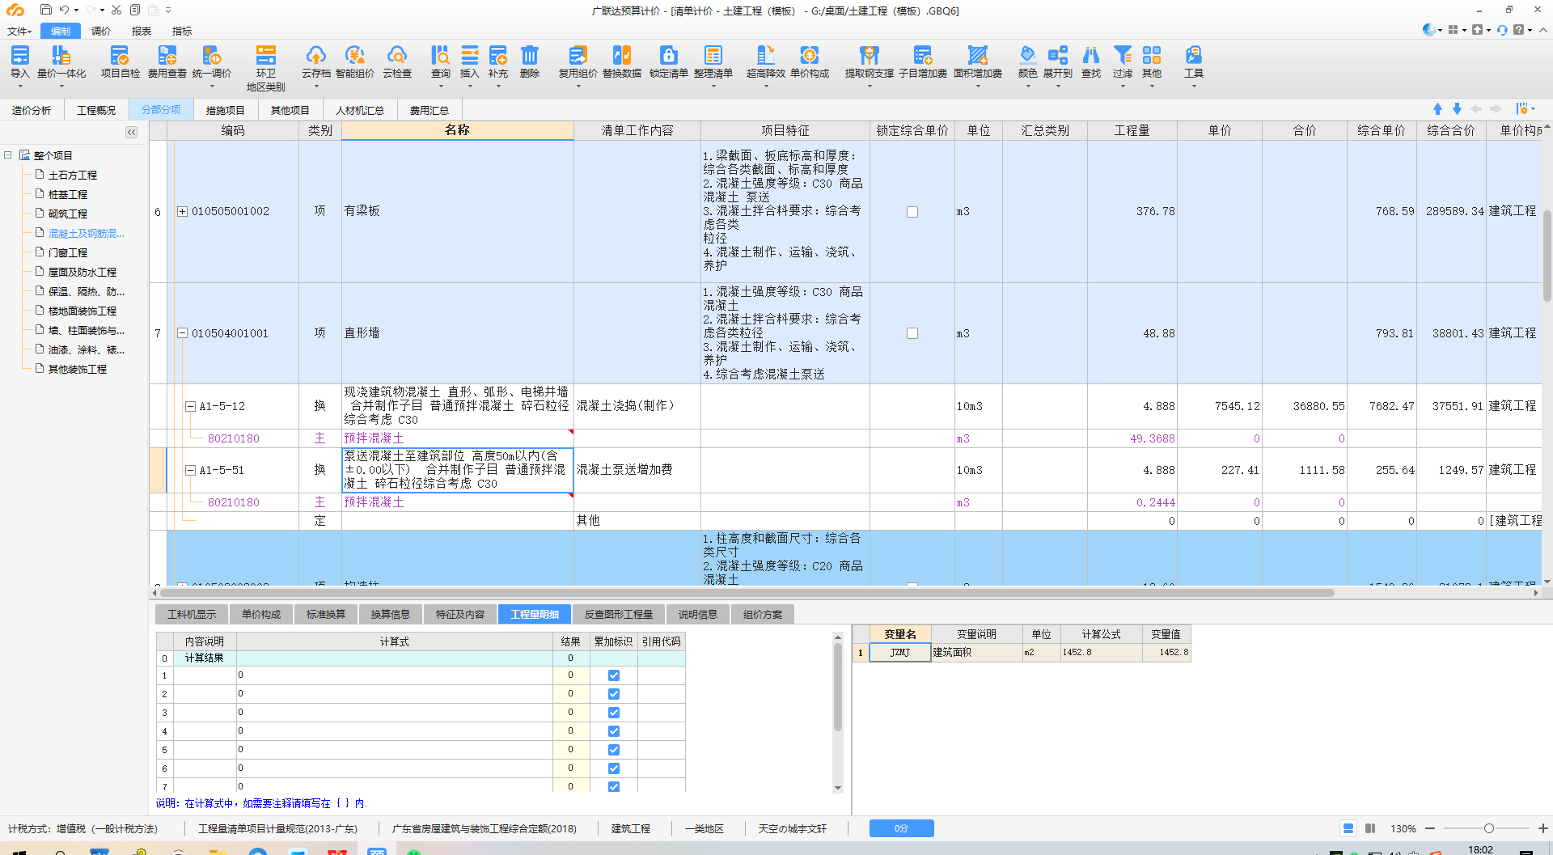Uncheck 累加标识 in detail row 3
This screenshot has height=855, width=1553.
(613, 713)
